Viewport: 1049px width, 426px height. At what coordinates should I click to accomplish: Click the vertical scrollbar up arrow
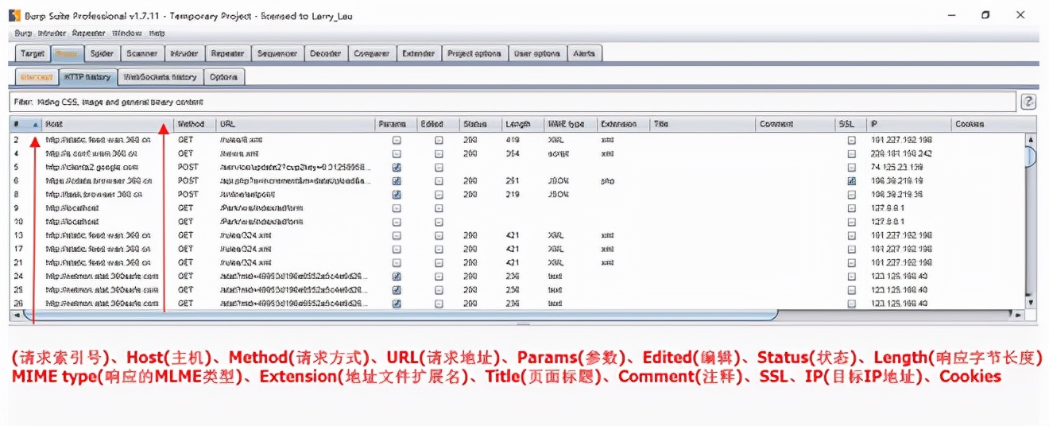pos(1031,140)
